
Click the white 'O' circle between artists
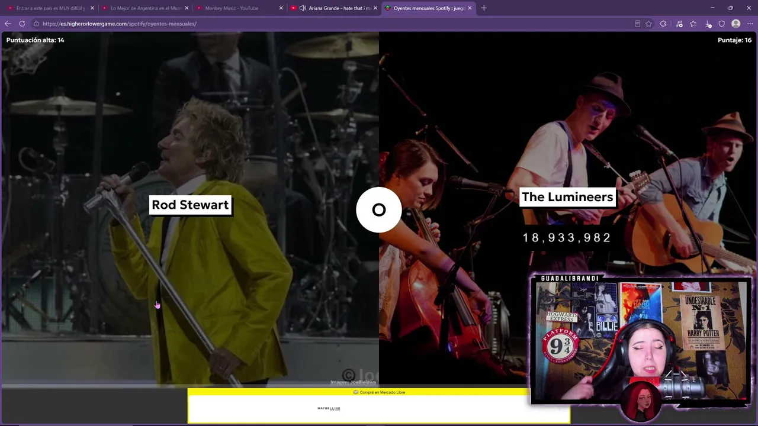tap(379, 209)
